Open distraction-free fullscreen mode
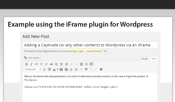The height and width of the screenshot is (102, 175). (86, 64)
